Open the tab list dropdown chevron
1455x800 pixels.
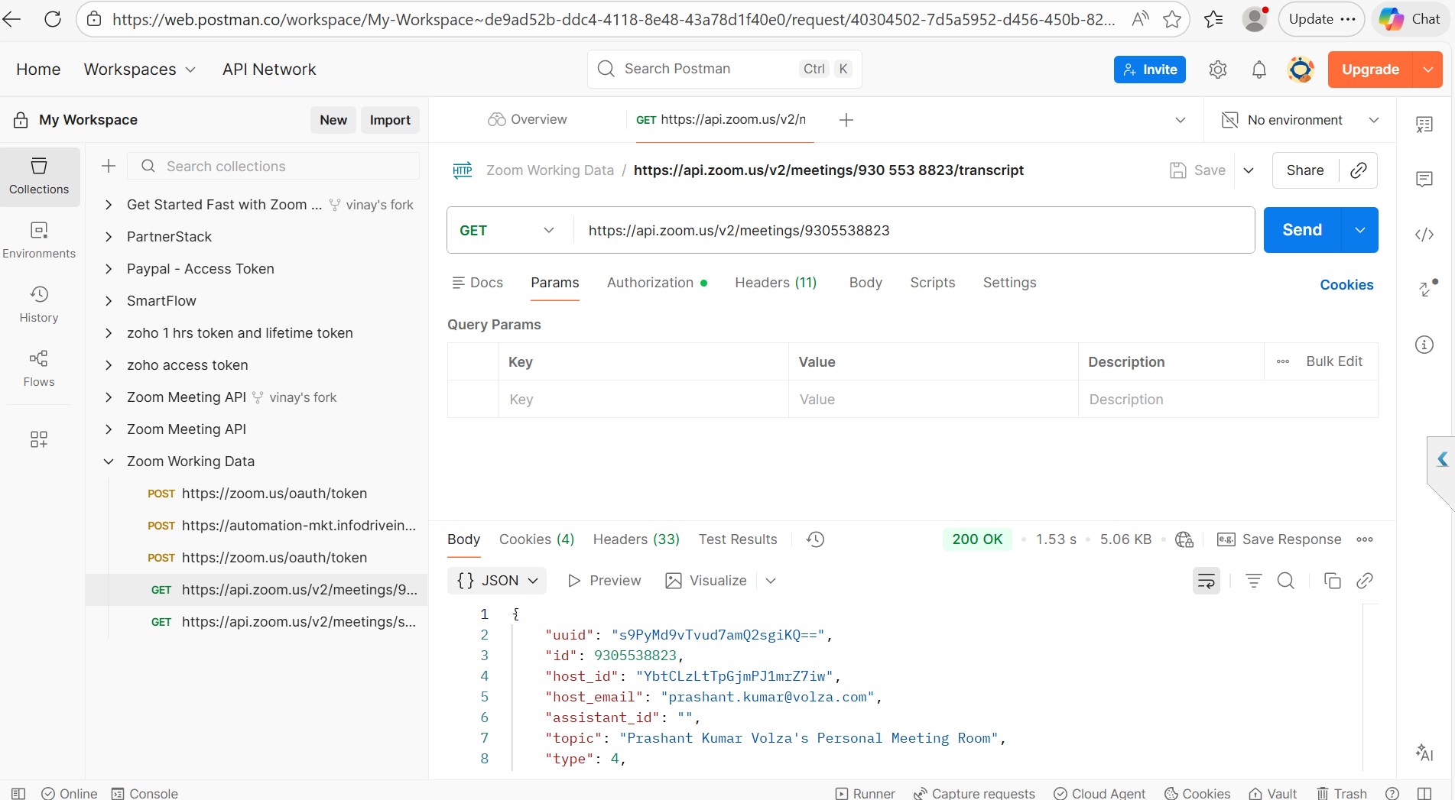coord(1181,120)
